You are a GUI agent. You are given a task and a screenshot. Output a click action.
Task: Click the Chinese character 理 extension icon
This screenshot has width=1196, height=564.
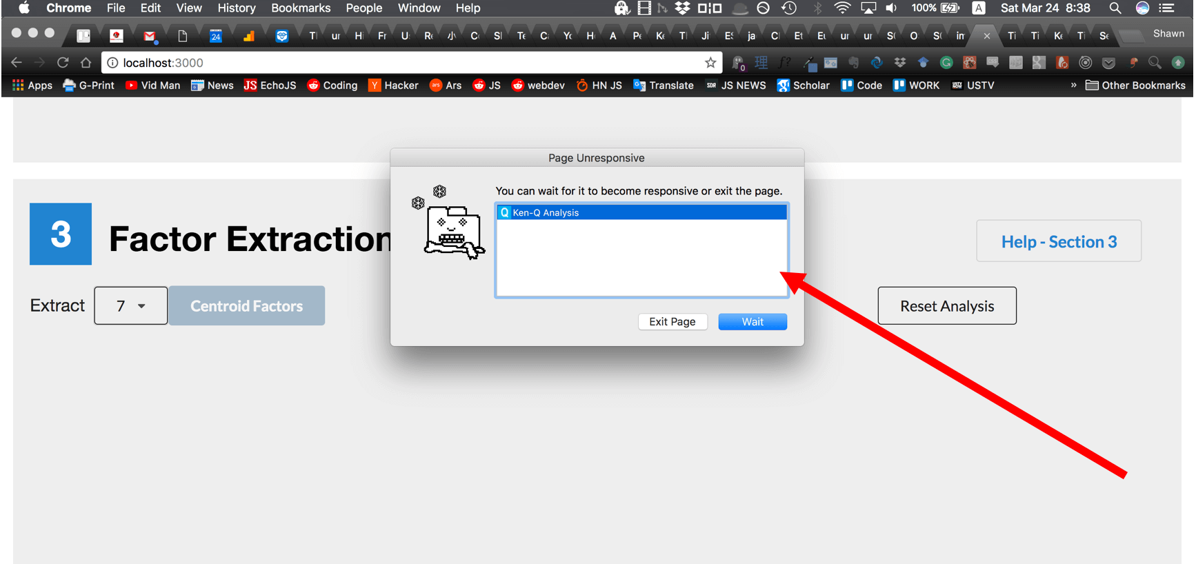point(761,63)
